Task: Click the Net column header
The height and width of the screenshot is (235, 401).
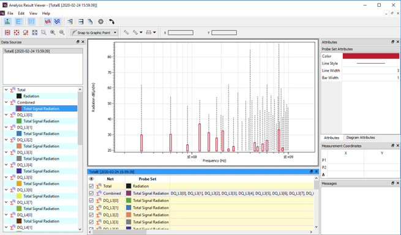Action: click(110, 179)
